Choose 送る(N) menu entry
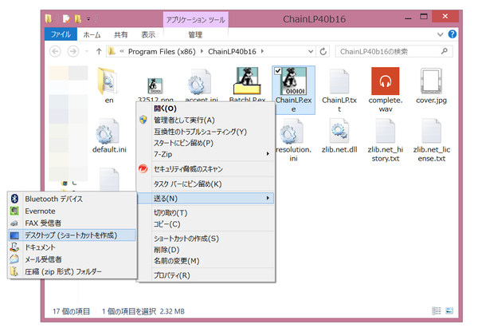 206,198
